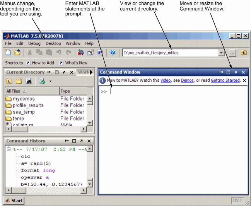This screenshot has height=206, width=251.
Task: Maximize the Current Directory panel
Action: click(x=57, y=72)
